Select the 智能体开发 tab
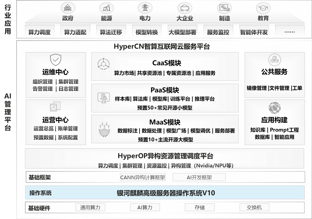This screenshot has height=219, width=312. 254,32
